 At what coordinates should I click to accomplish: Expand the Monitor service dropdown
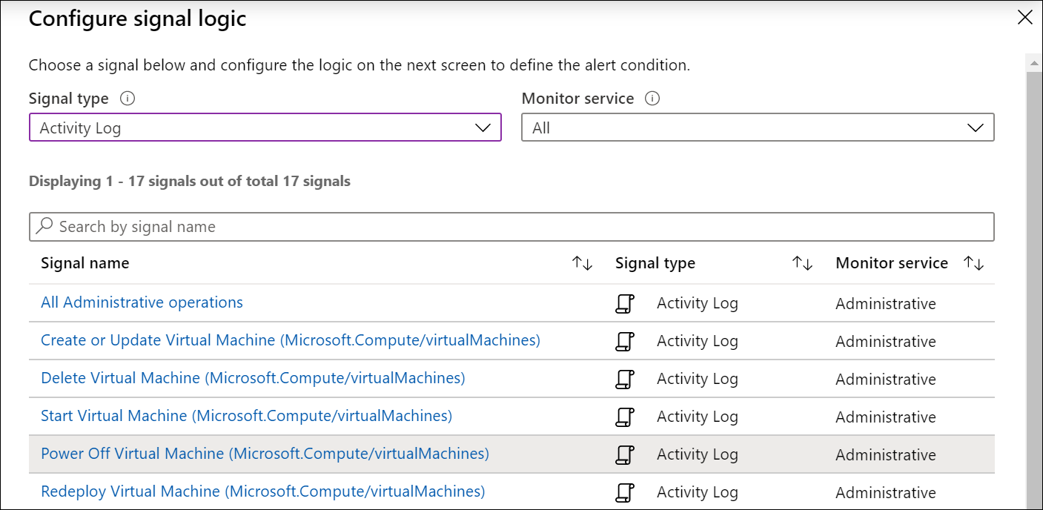[757, 127]
